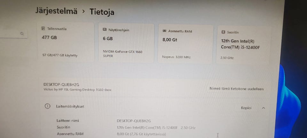
Task: Click the Laitemääritykset section header
Action: tap(155, 107)
